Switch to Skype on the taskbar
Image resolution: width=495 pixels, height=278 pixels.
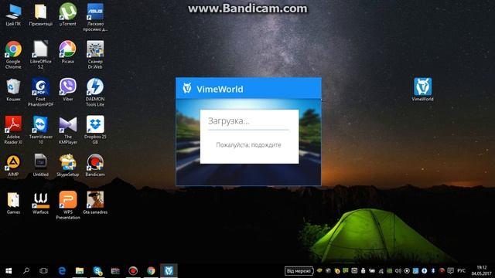click(x=97, y=271)
